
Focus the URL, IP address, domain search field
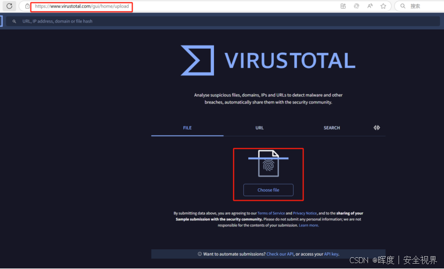point(223,21)
